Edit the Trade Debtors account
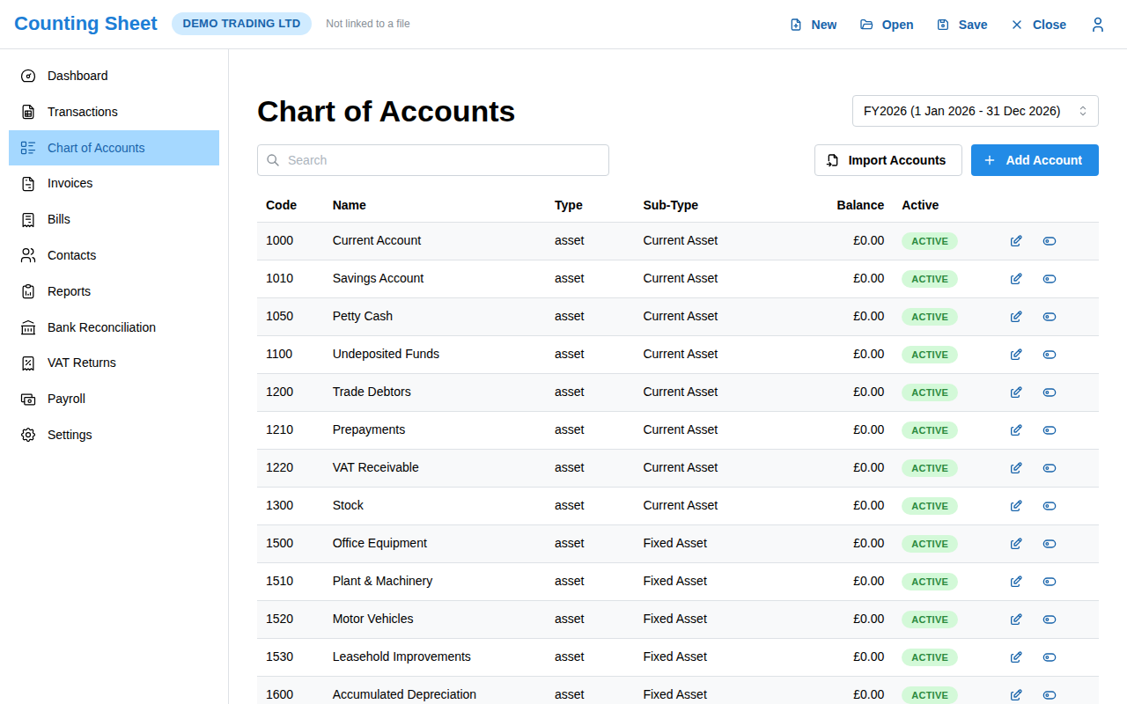Image resolution: width=1127 pixels, height=704 pixels. click(x=1016, y=392)
